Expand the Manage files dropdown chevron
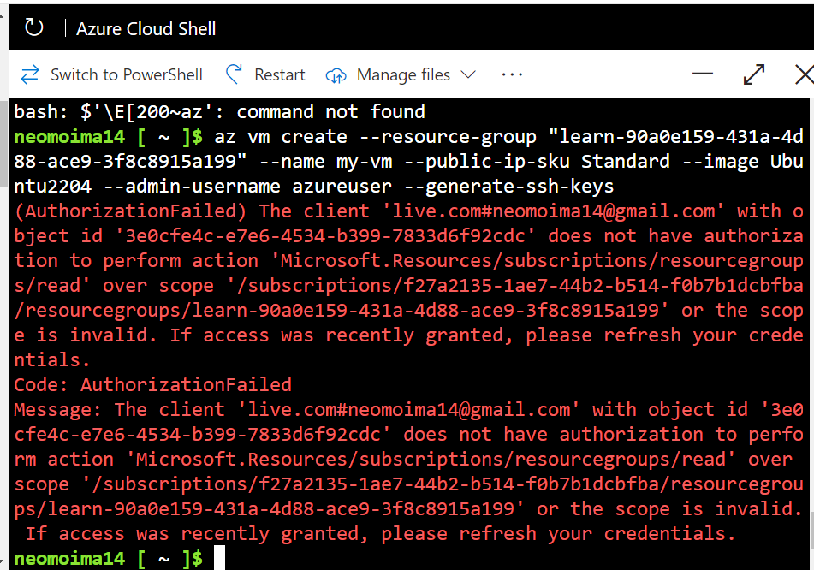 coord(469,75)
